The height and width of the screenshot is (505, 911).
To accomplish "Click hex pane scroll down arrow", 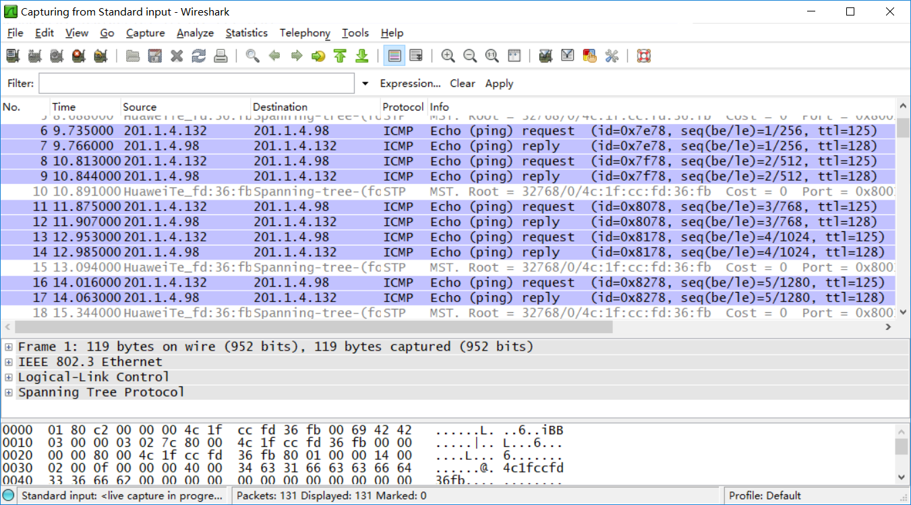I will click(902, 477).
